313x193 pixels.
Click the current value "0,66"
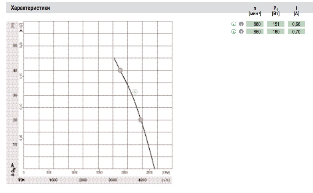pos(296,24)
